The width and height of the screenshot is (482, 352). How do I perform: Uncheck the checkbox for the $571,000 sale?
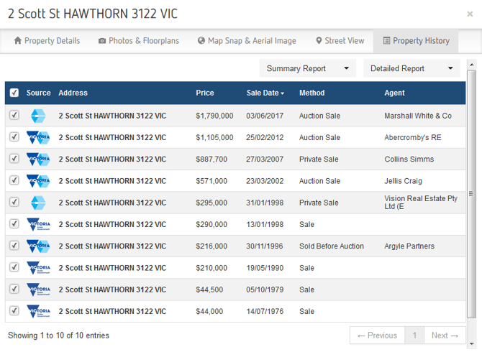[14, 181]
